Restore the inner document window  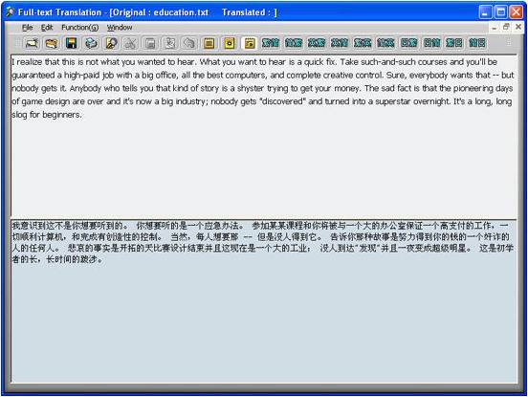(x=506, y=27)
